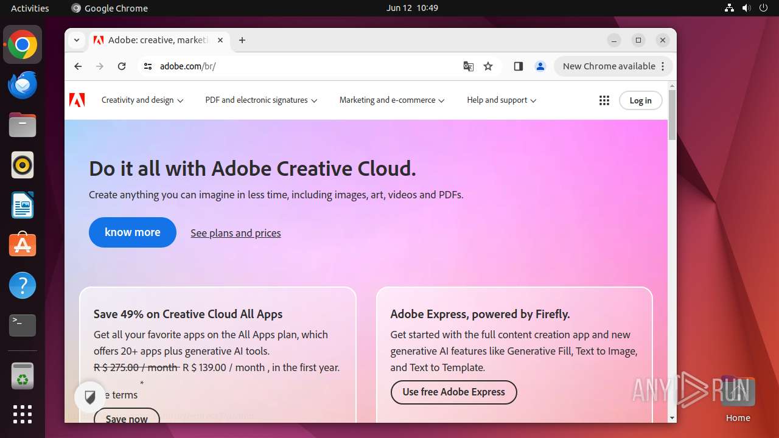View site information icon beside URL

(x=147, y=66)
